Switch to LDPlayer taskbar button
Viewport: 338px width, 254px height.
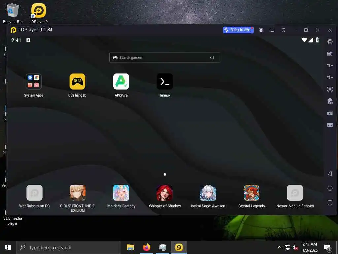(x=179, y=247)
